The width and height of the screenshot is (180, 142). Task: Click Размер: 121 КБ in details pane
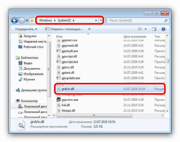92,127
